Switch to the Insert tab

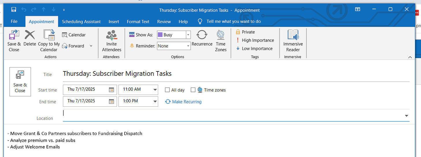click(114, 21)
